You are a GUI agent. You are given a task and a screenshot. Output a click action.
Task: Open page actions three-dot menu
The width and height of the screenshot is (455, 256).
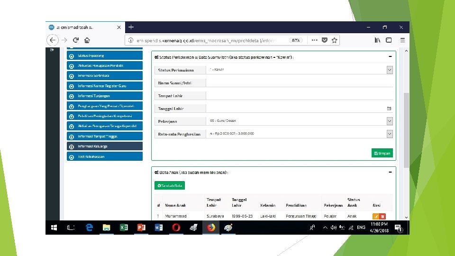point(314,40)
